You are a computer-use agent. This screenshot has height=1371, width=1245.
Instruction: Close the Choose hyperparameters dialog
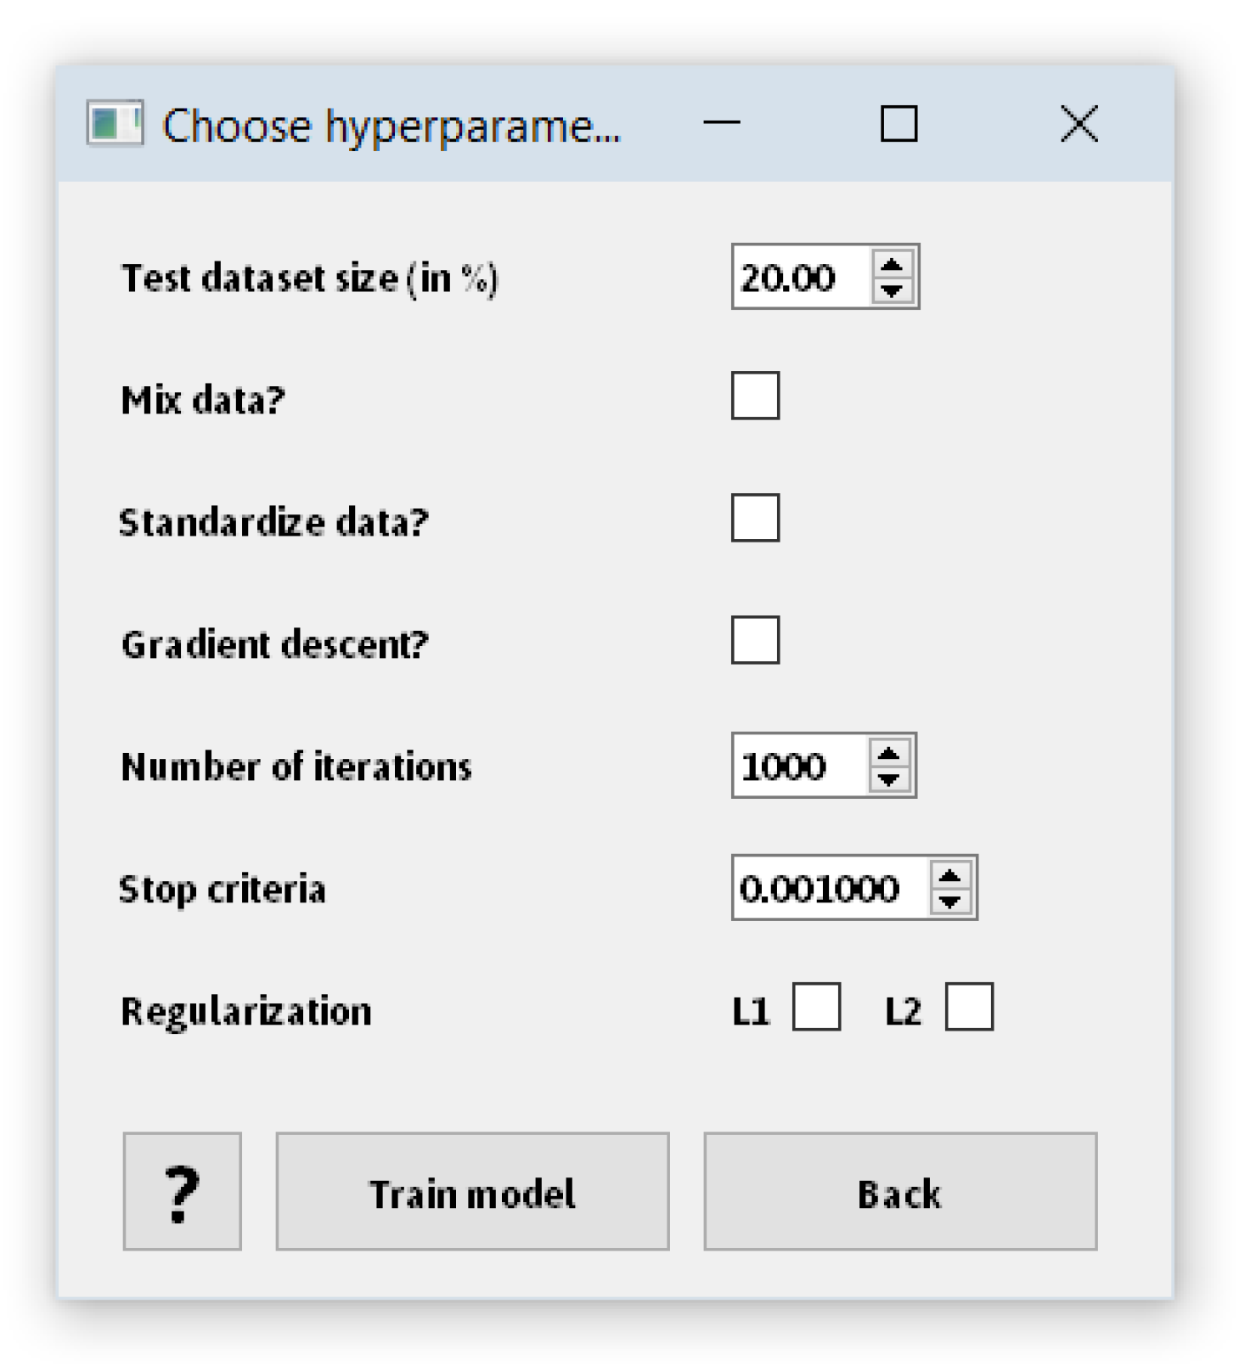(x=1079, y=124)
